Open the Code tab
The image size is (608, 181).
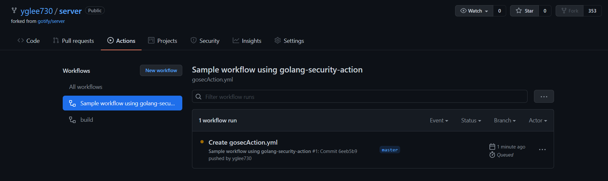28,41
